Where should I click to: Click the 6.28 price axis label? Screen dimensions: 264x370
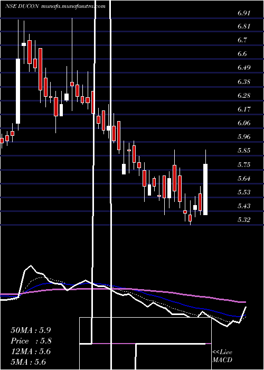pyautogui.click(x=244, y=96)
